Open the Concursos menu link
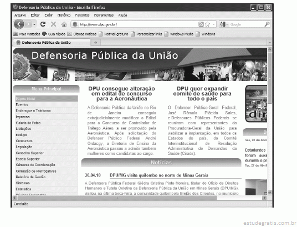The width and height of the screenshot is (297, 227). [x=24, y=141]
